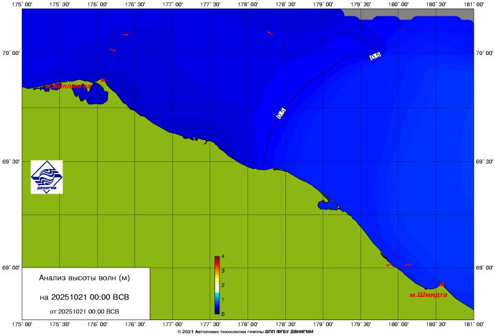Click the lower 0.5 contour label
495x336 pixels.
click(281, 113)
